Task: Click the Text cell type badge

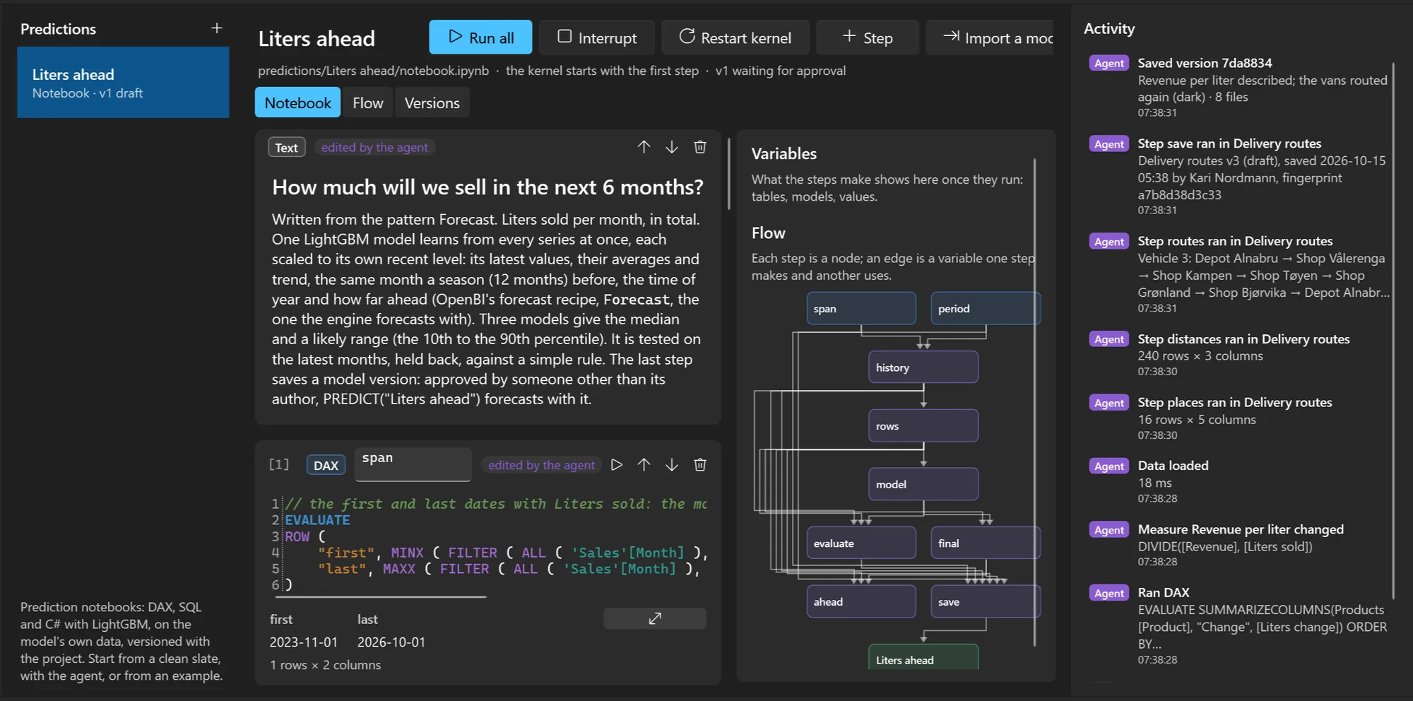Action: click(286, 147)
